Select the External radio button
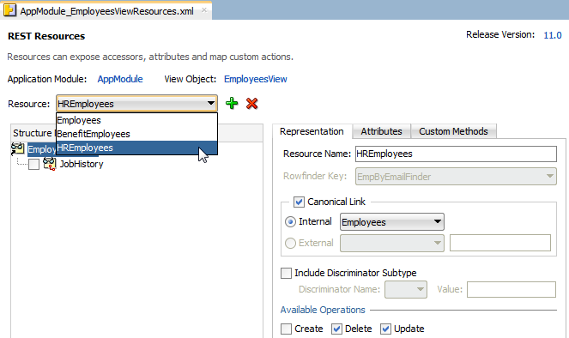Screen dimensions: 569x338 pyautogui.click(x=290, y=243)
